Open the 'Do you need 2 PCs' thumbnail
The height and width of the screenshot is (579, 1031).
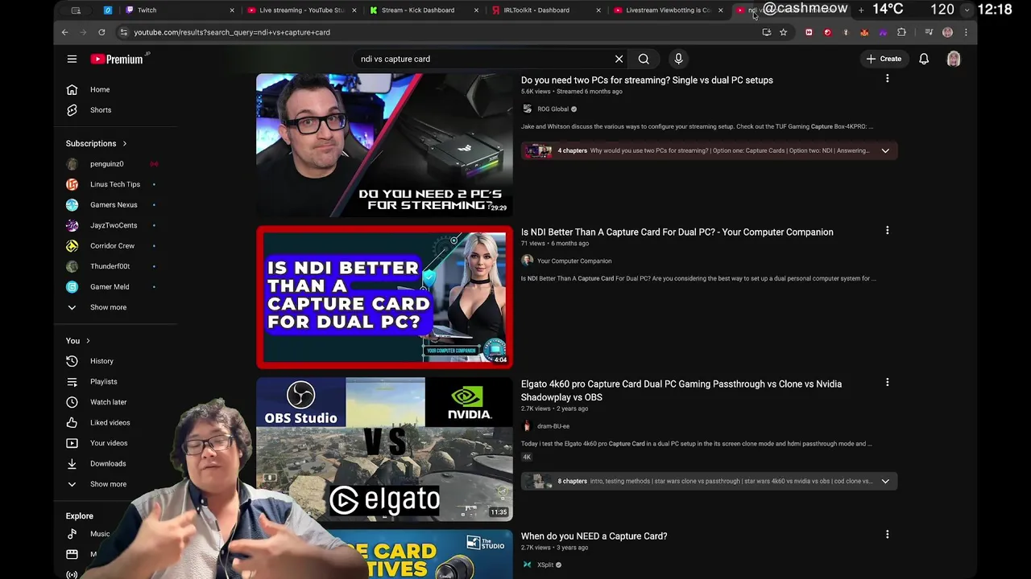[384, 146]
